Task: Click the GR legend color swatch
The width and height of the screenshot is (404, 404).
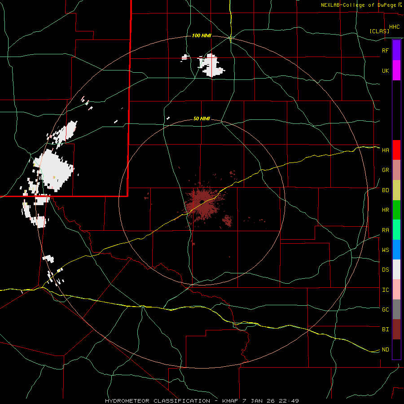Action: click(x=396, y=170)
